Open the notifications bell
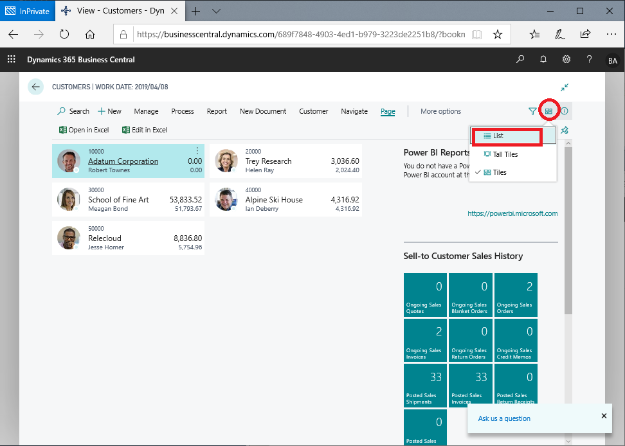This screenshot has width=625, height=446. 543,59
